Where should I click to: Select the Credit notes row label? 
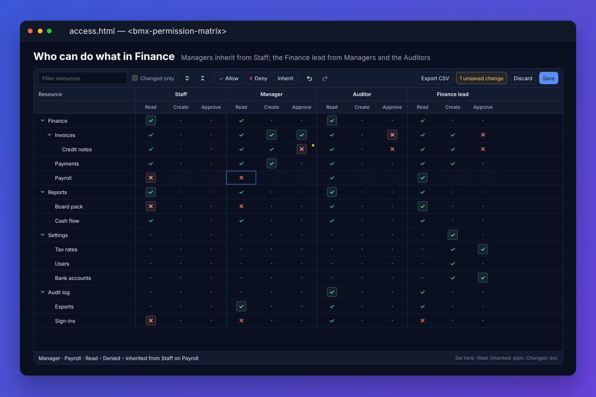point(77,149)
